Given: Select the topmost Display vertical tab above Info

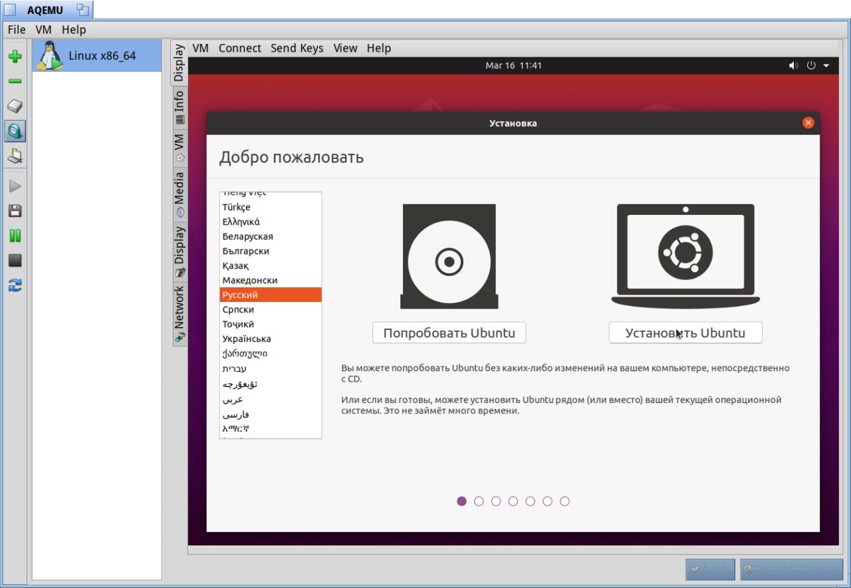Looking at the screenshot, I should [178, 63].
